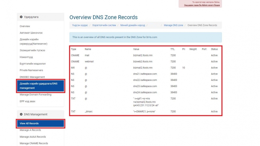Viewport: 260px width, 146px height.
Task: Follow the Үндсэн хуудас breadcrumb
Action: (x=80, y=25)
